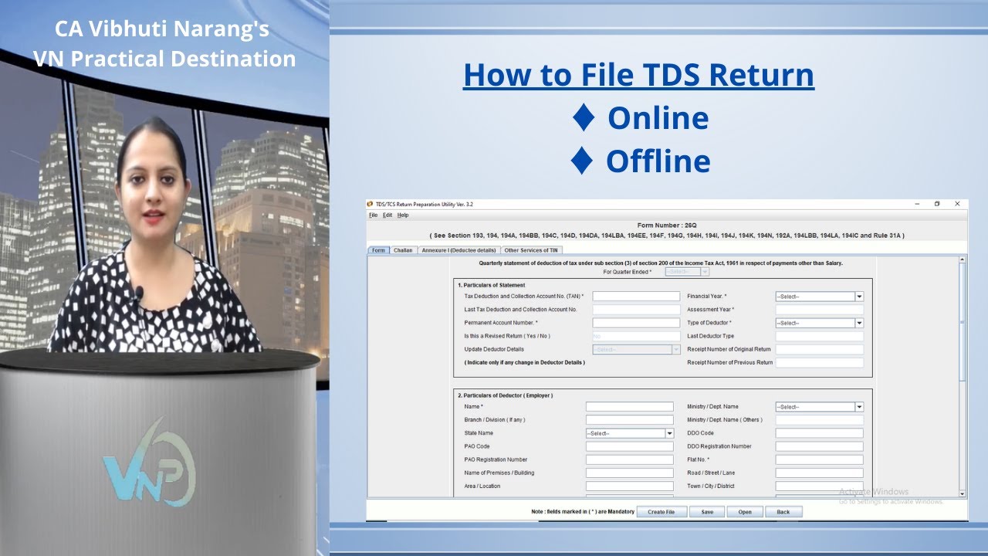The image size is (988, 556).
Task: Click the PAO Registration Number field
Action: point(630,459)
